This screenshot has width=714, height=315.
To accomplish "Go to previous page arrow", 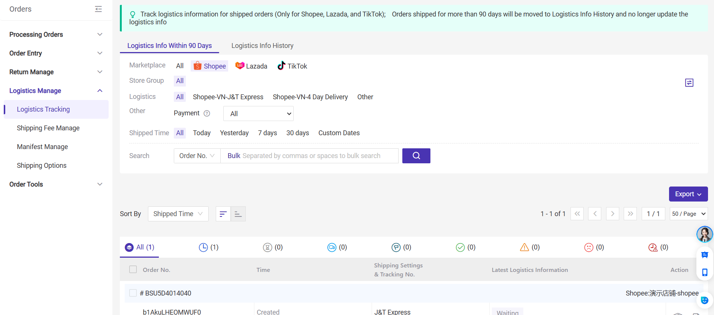I will click(595, 214).
